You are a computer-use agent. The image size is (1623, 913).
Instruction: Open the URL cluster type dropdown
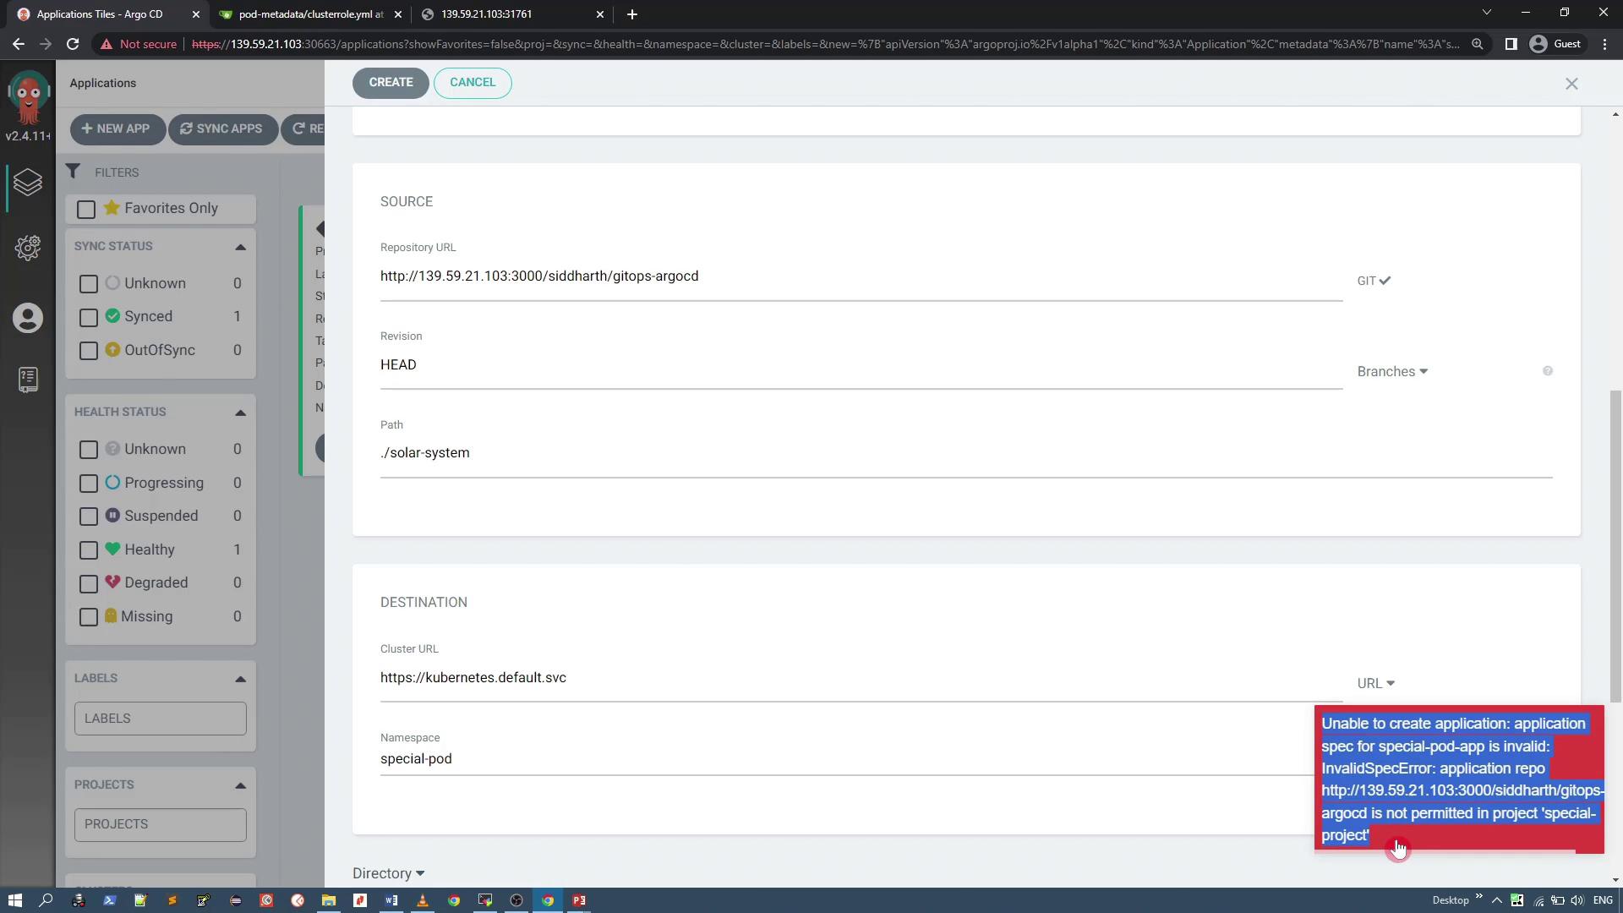1375,683
